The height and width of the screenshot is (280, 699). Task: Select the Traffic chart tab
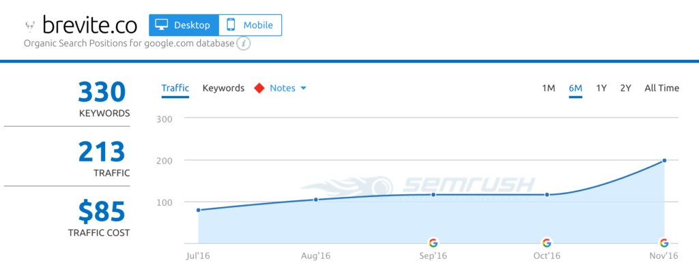coord(175,88)
